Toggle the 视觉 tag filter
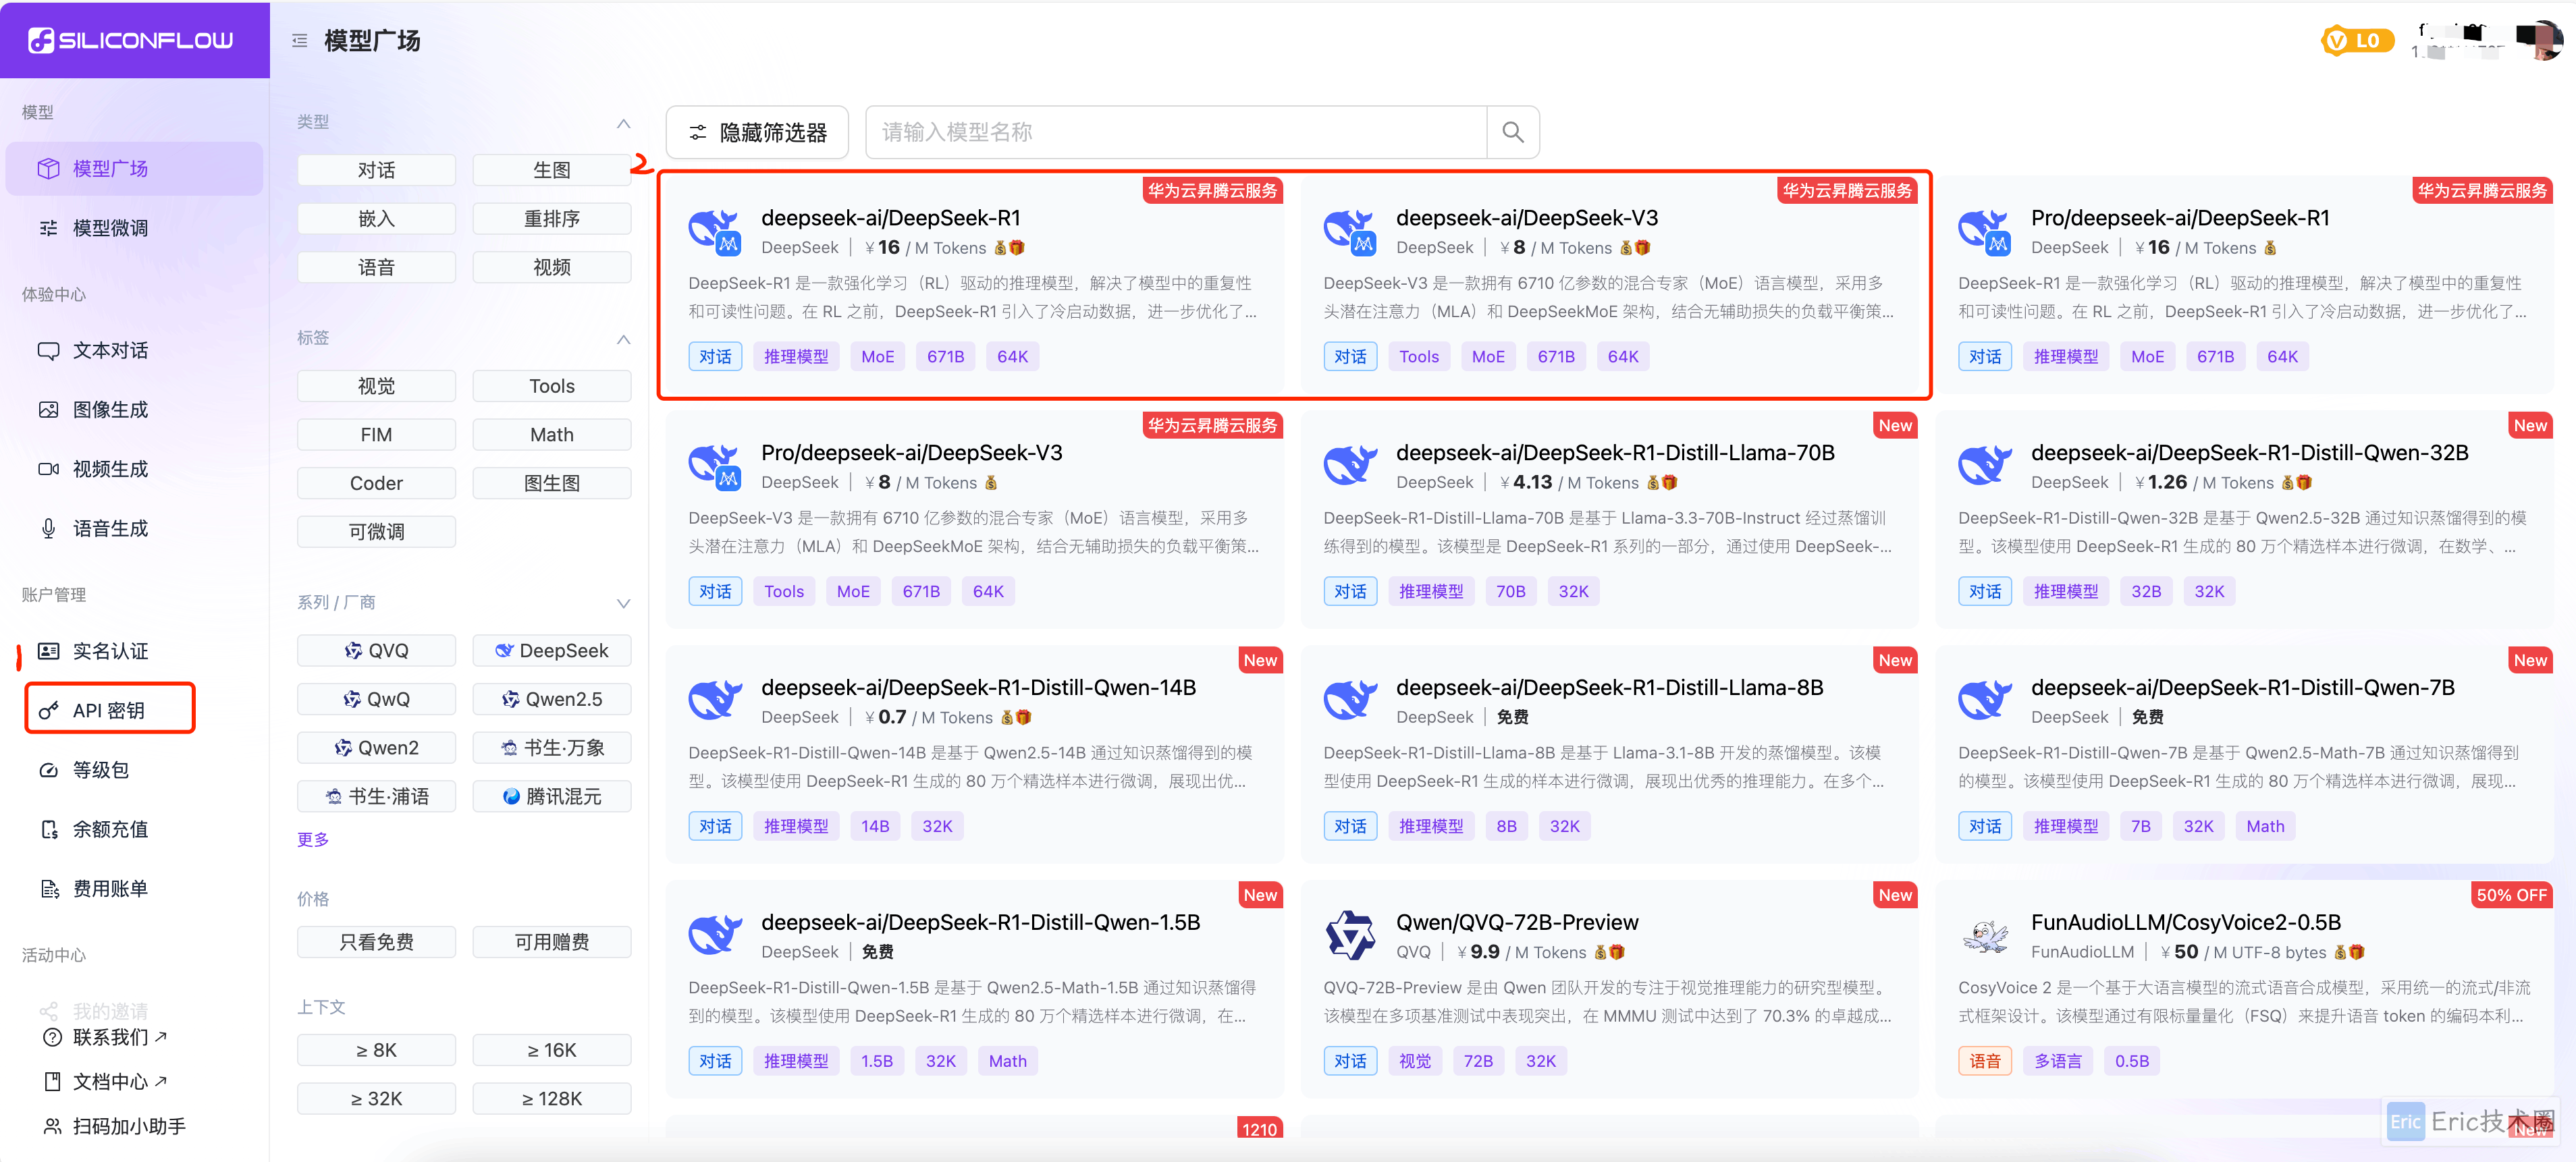The height and width of the screenshot is (1162, 2576). 376,386
